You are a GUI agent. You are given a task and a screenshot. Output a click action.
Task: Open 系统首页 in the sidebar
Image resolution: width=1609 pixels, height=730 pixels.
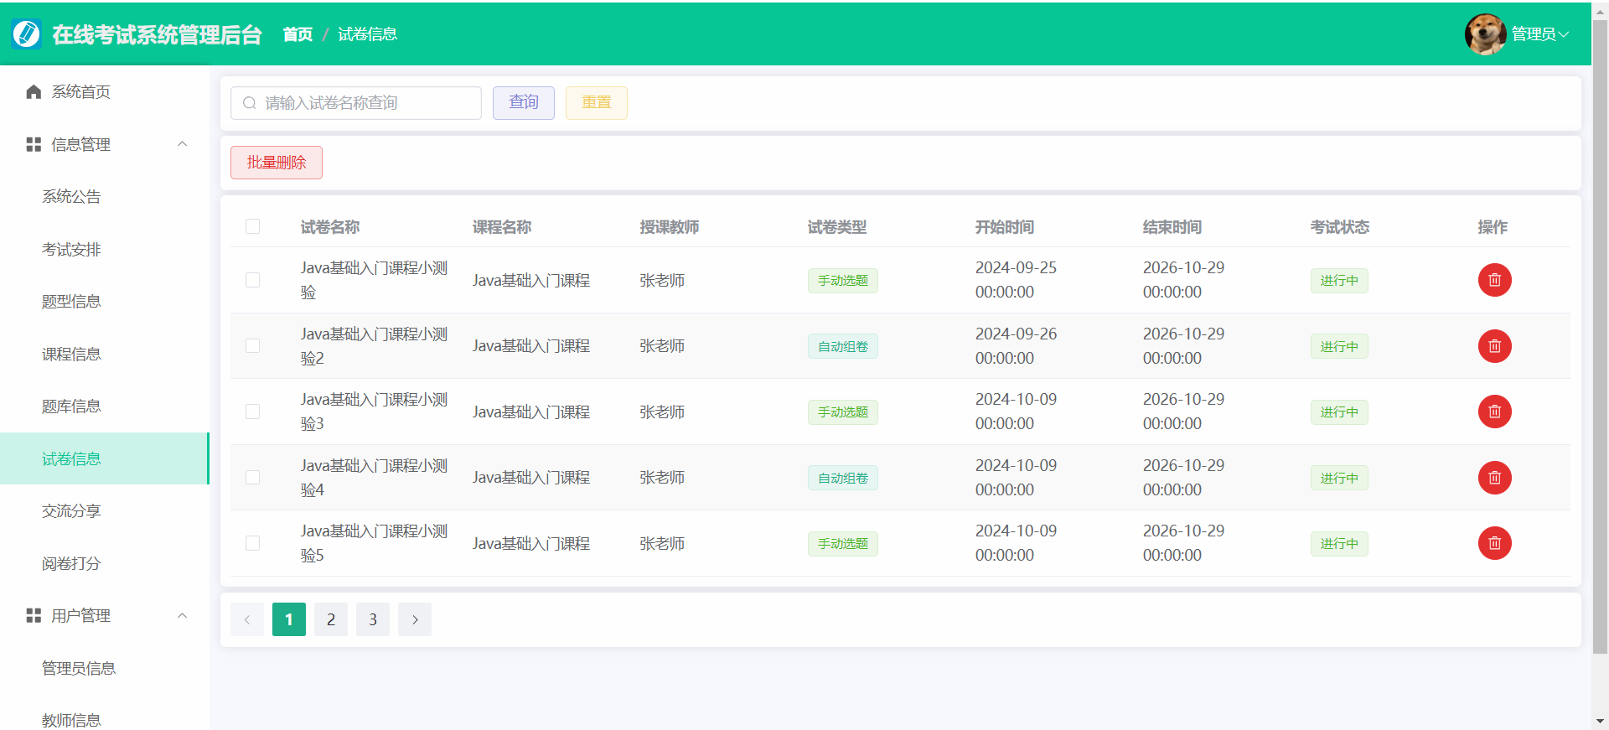(104, 91)
